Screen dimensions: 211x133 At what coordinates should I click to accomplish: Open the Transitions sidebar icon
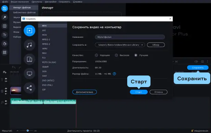4,26
